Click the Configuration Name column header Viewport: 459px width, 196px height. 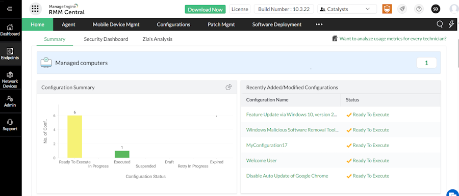(267, 100)
